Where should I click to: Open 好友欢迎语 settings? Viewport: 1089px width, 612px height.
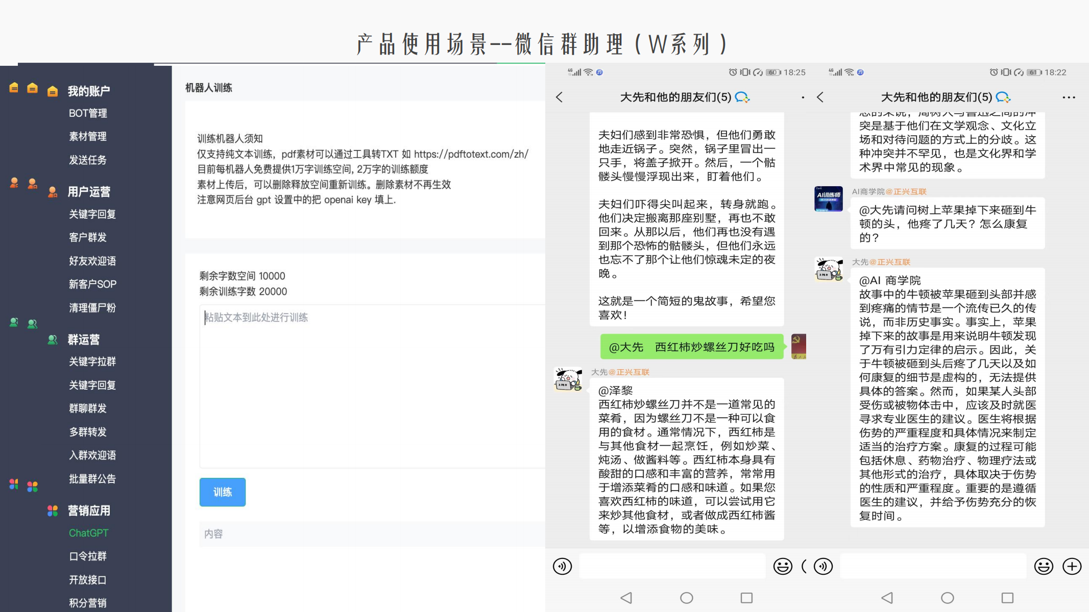(x=92, y=261)
